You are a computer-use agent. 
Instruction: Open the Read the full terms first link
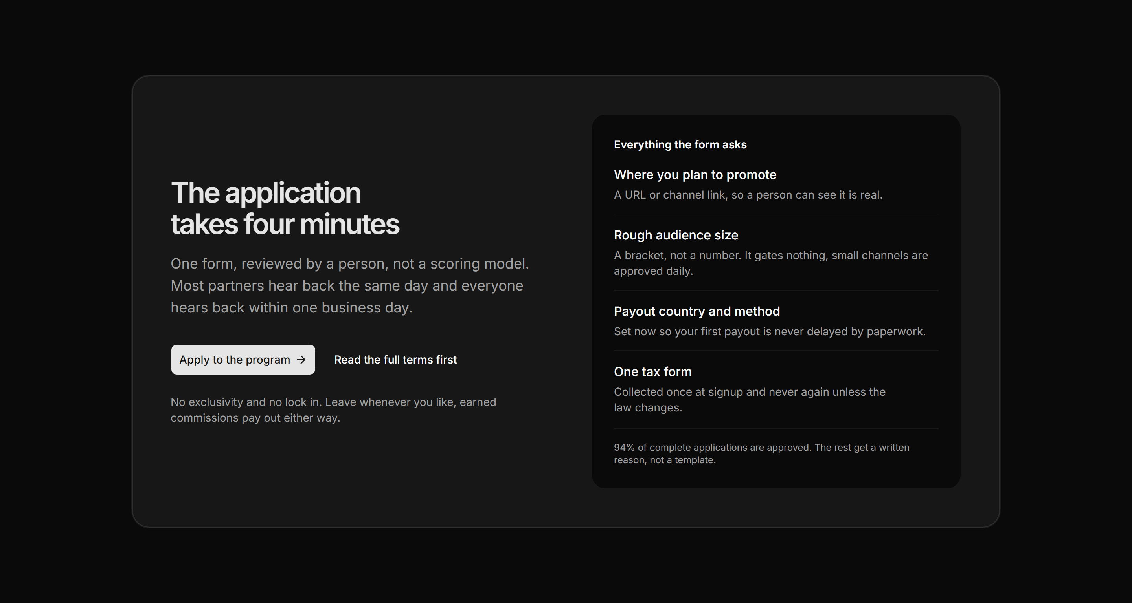tap(395, 360)
